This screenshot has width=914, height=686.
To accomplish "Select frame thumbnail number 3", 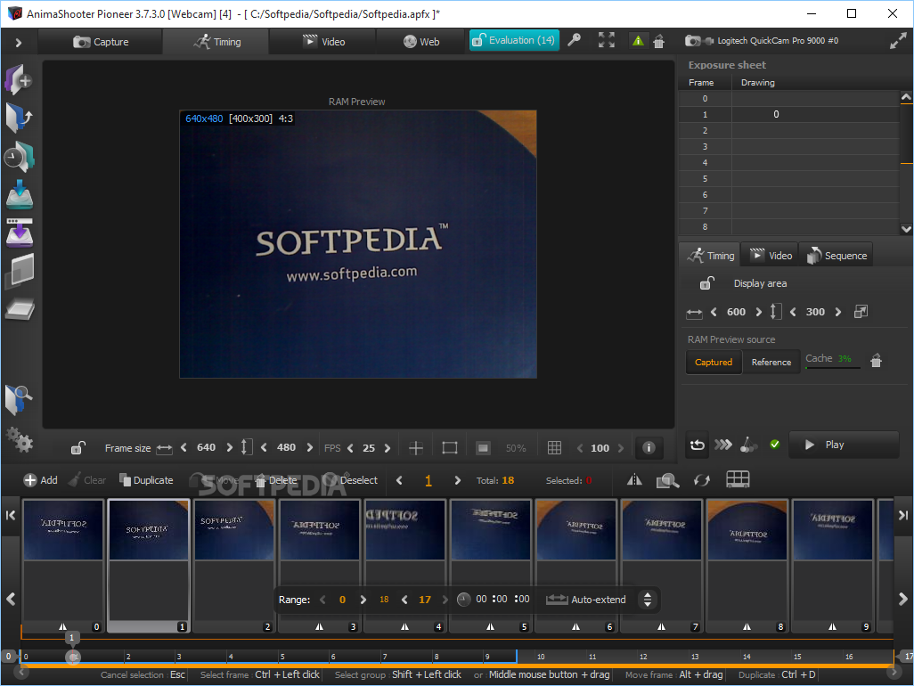I will [x=319, y=566].
